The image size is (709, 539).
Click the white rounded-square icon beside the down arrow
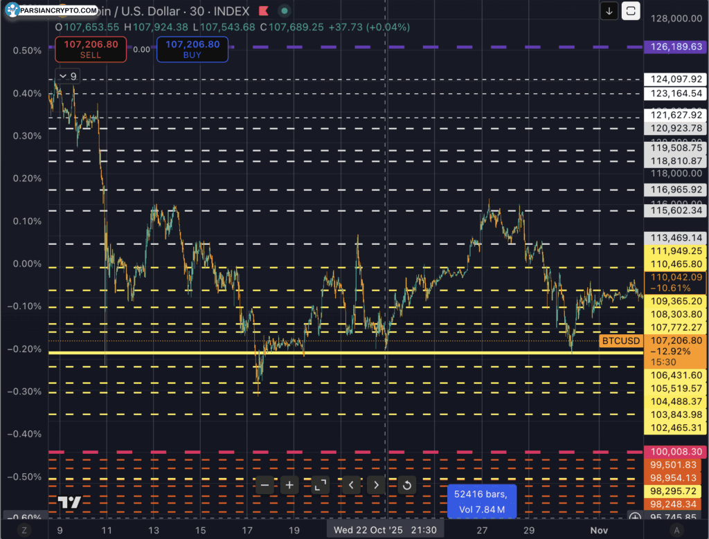click(x=631, y=11)
